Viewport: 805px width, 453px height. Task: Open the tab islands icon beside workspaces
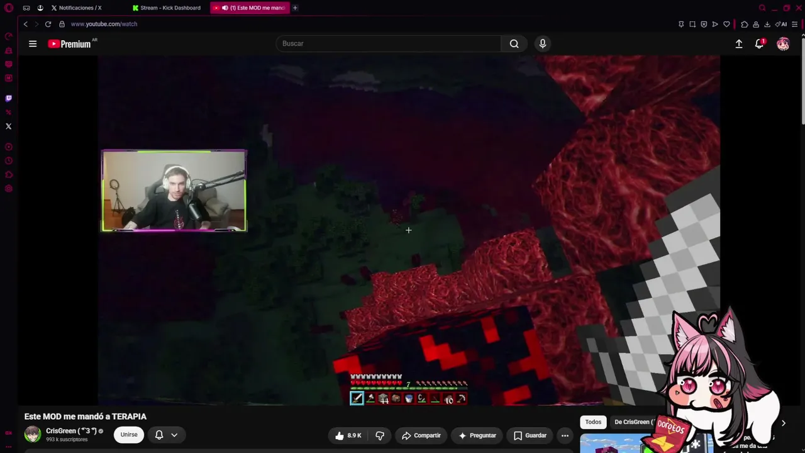[x=40, y=8]
